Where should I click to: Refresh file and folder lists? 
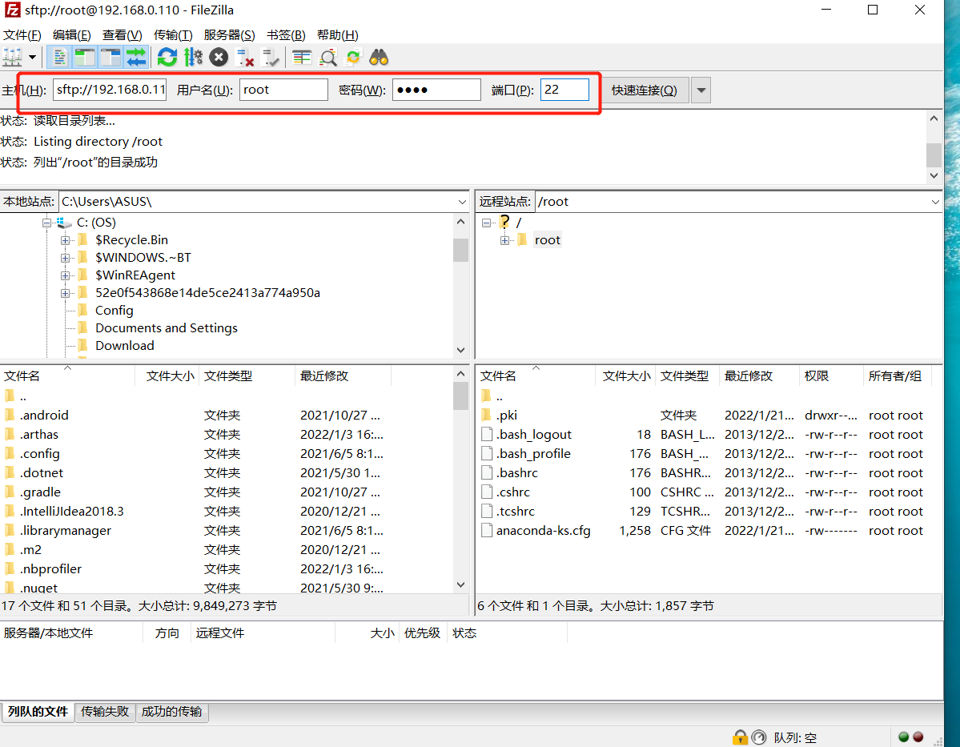(167, 58)
